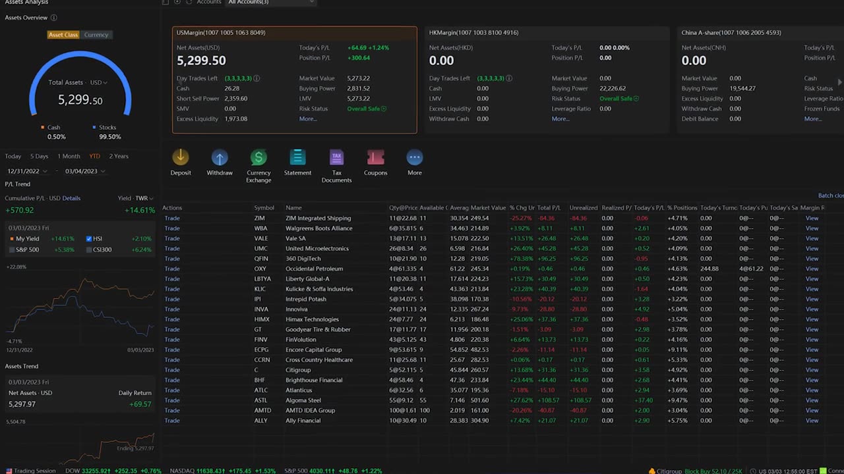
Task: Open start date 12/31/2022 dropdown
Action: tap(26, 171)
